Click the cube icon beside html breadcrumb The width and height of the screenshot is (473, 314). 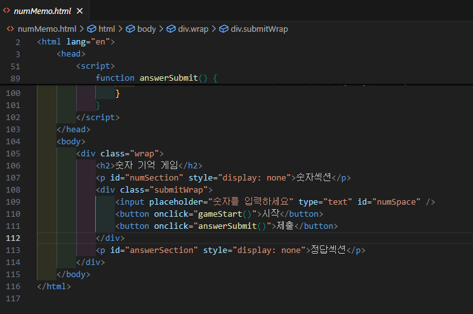click(x=91, y=29)
